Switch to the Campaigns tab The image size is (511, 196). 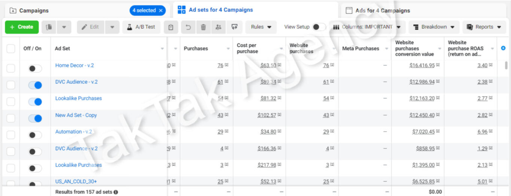(x=34, y=10)
